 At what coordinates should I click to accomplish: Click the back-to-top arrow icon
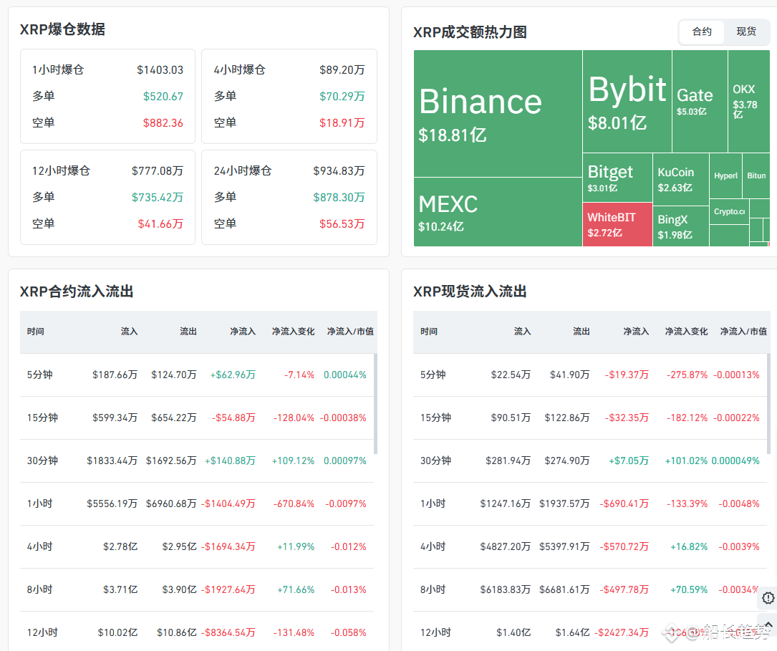[x=768, y=625]
